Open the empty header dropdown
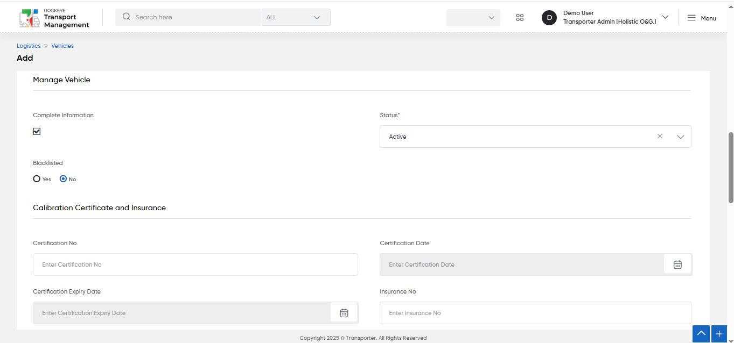Screen dimensions: 734x343 pos(473,18)
